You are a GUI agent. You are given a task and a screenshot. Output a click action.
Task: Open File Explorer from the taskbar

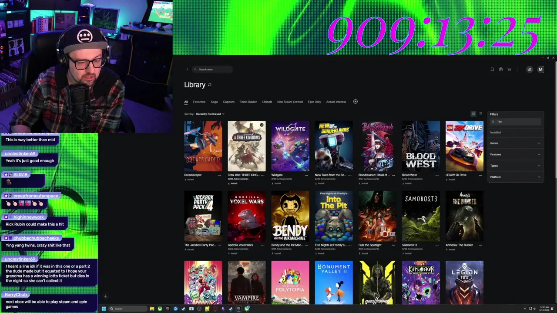(151, 309)
